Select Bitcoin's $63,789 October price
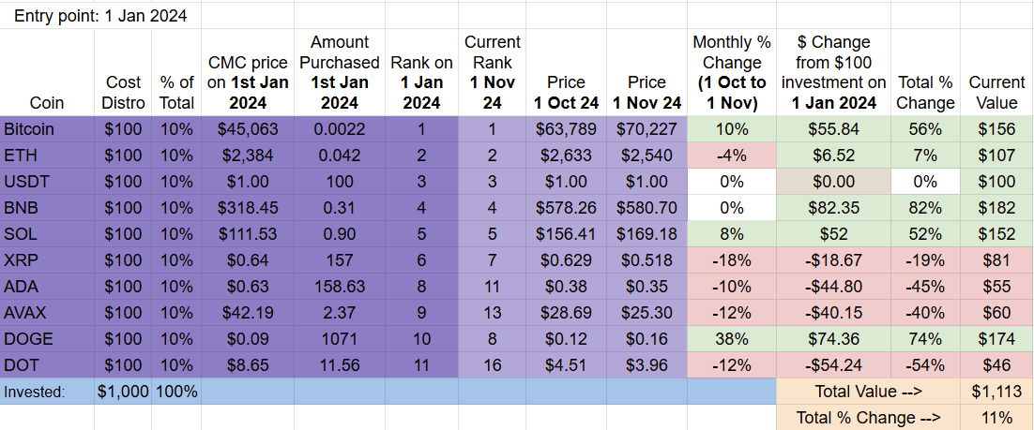 click(566, 129)
